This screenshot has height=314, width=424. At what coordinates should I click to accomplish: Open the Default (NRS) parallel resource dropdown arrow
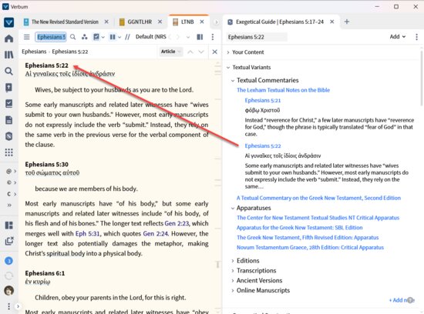pyautogui.click(x=188, y=37)
